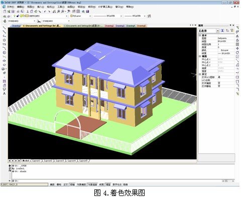247x197 pixels.
Task: Click the first-tab navigation arrow beside Model
Action: coord(10,161)
